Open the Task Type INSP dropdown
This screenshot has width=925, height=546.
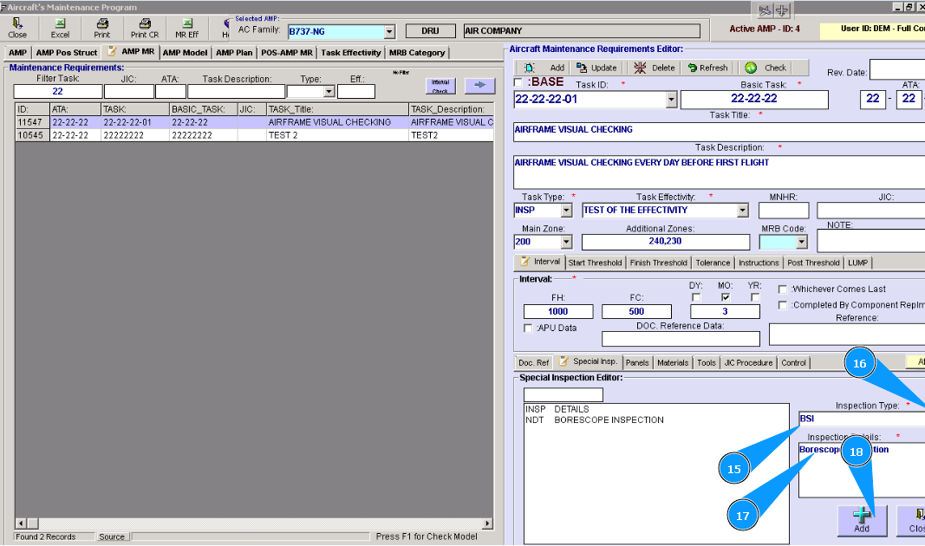click(566, 211)
